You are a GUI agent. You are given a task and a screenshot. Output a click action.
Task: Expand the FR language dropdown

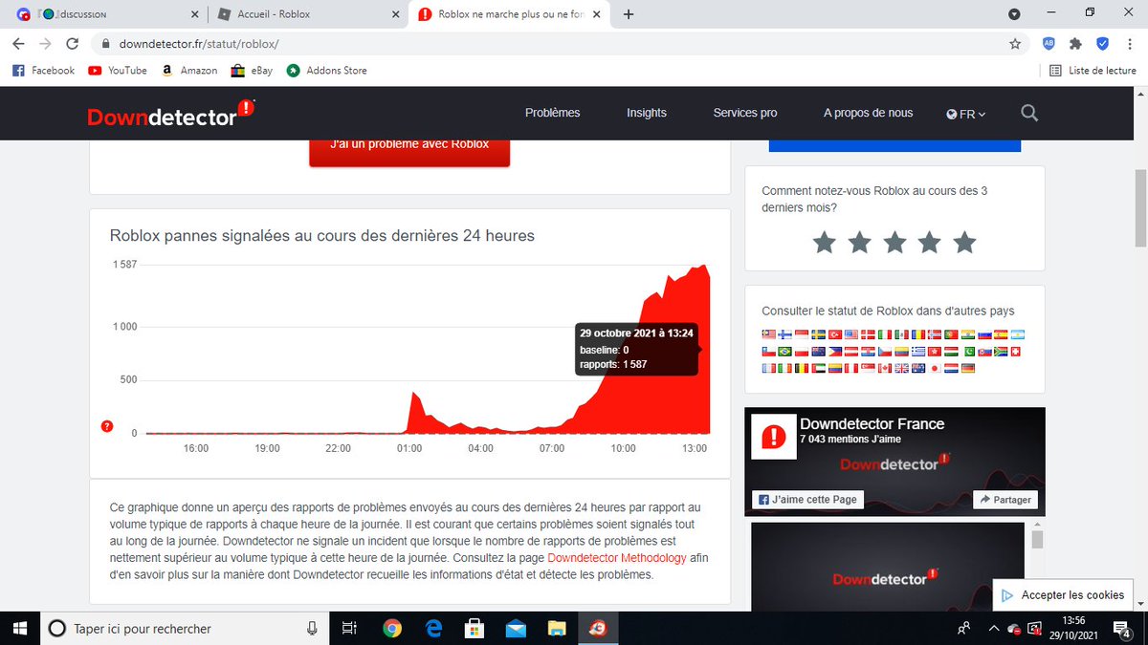click(966, 113)
